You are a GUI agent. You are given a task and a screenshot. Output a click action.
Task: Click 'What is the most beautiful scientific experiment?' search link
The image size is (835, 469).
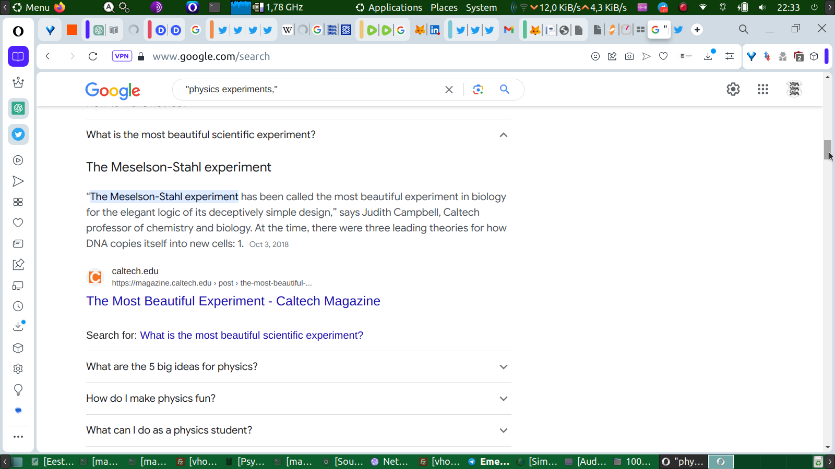[x=252, y=336]
